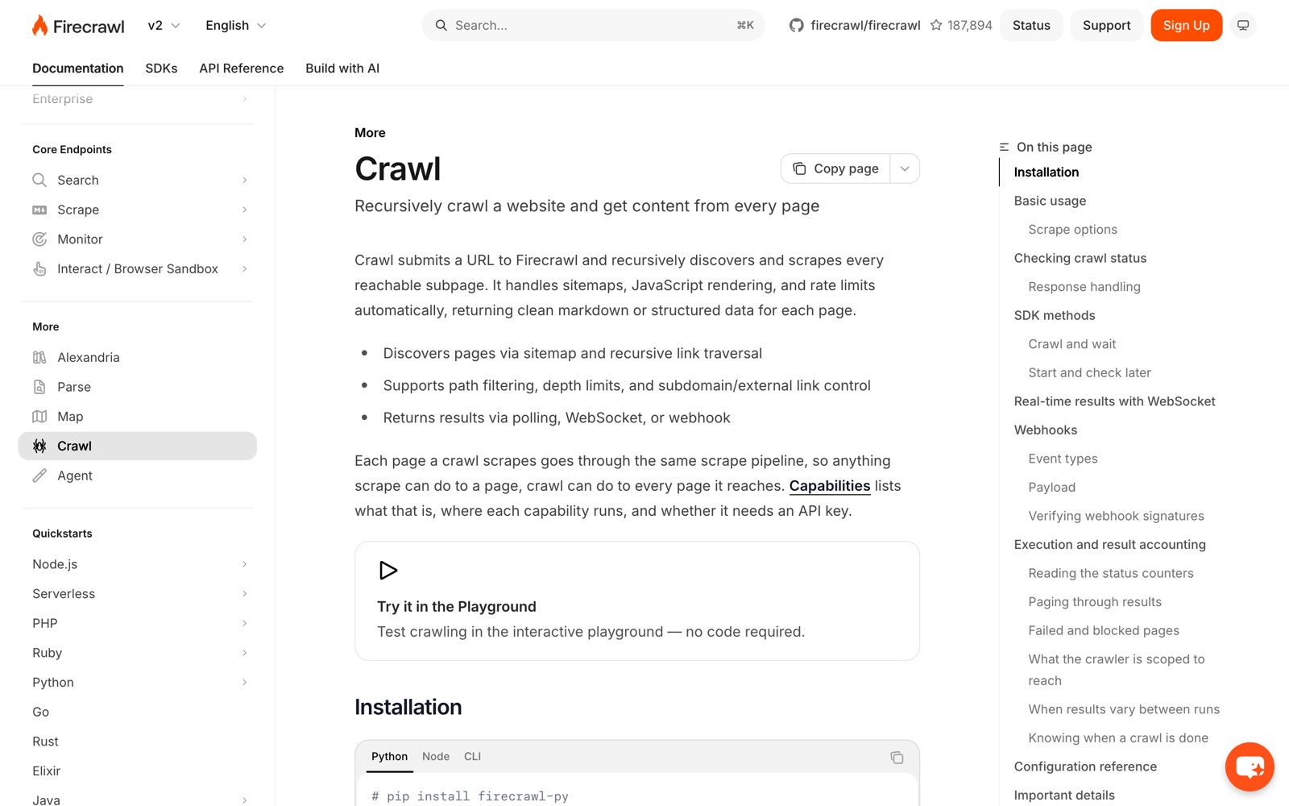
Task: Switch to the SDKs tab
Action: [161, 69]
